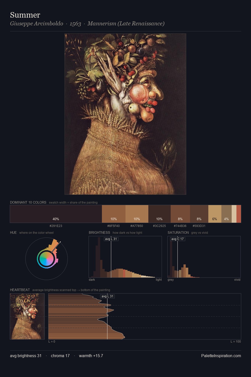This screenshot has height=377, width=251.
Task: Click the hue color wheel
Action: coord(46,259)
